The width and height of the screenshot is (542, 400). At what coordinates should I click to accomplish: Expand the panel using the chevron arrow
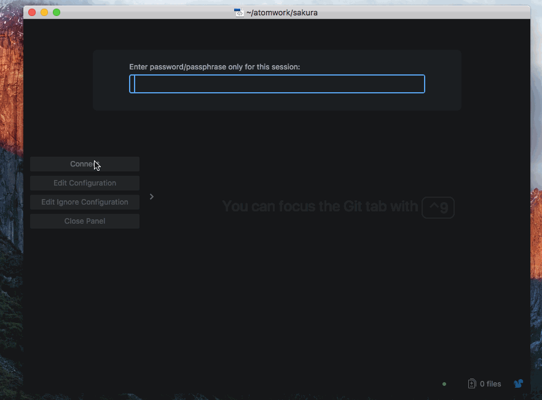[x=152, y=197]
